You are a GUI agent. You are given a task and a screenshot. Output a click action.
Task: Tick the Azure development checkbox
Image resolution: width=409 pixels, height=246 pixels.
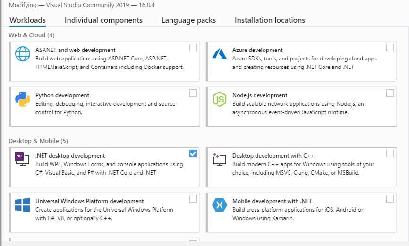tap(390, 48)
